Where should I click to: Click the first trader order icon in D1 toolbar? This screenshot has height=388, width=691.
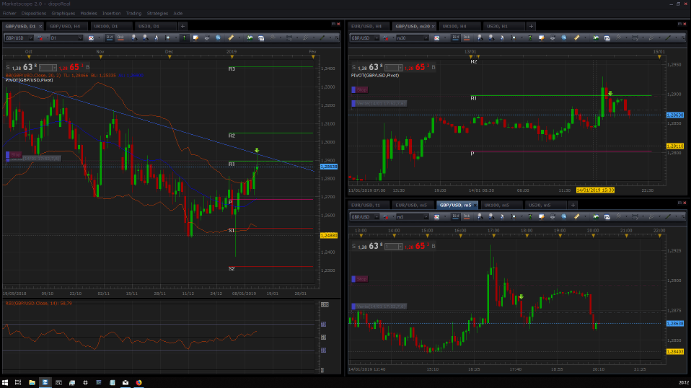click(134, 38)
